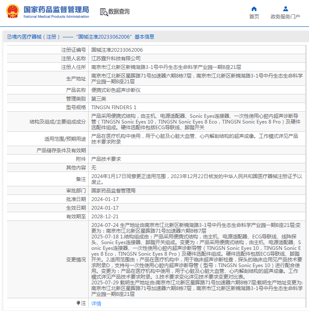
Task: Select the 注册人住所 label
Action: coord(73,67)
